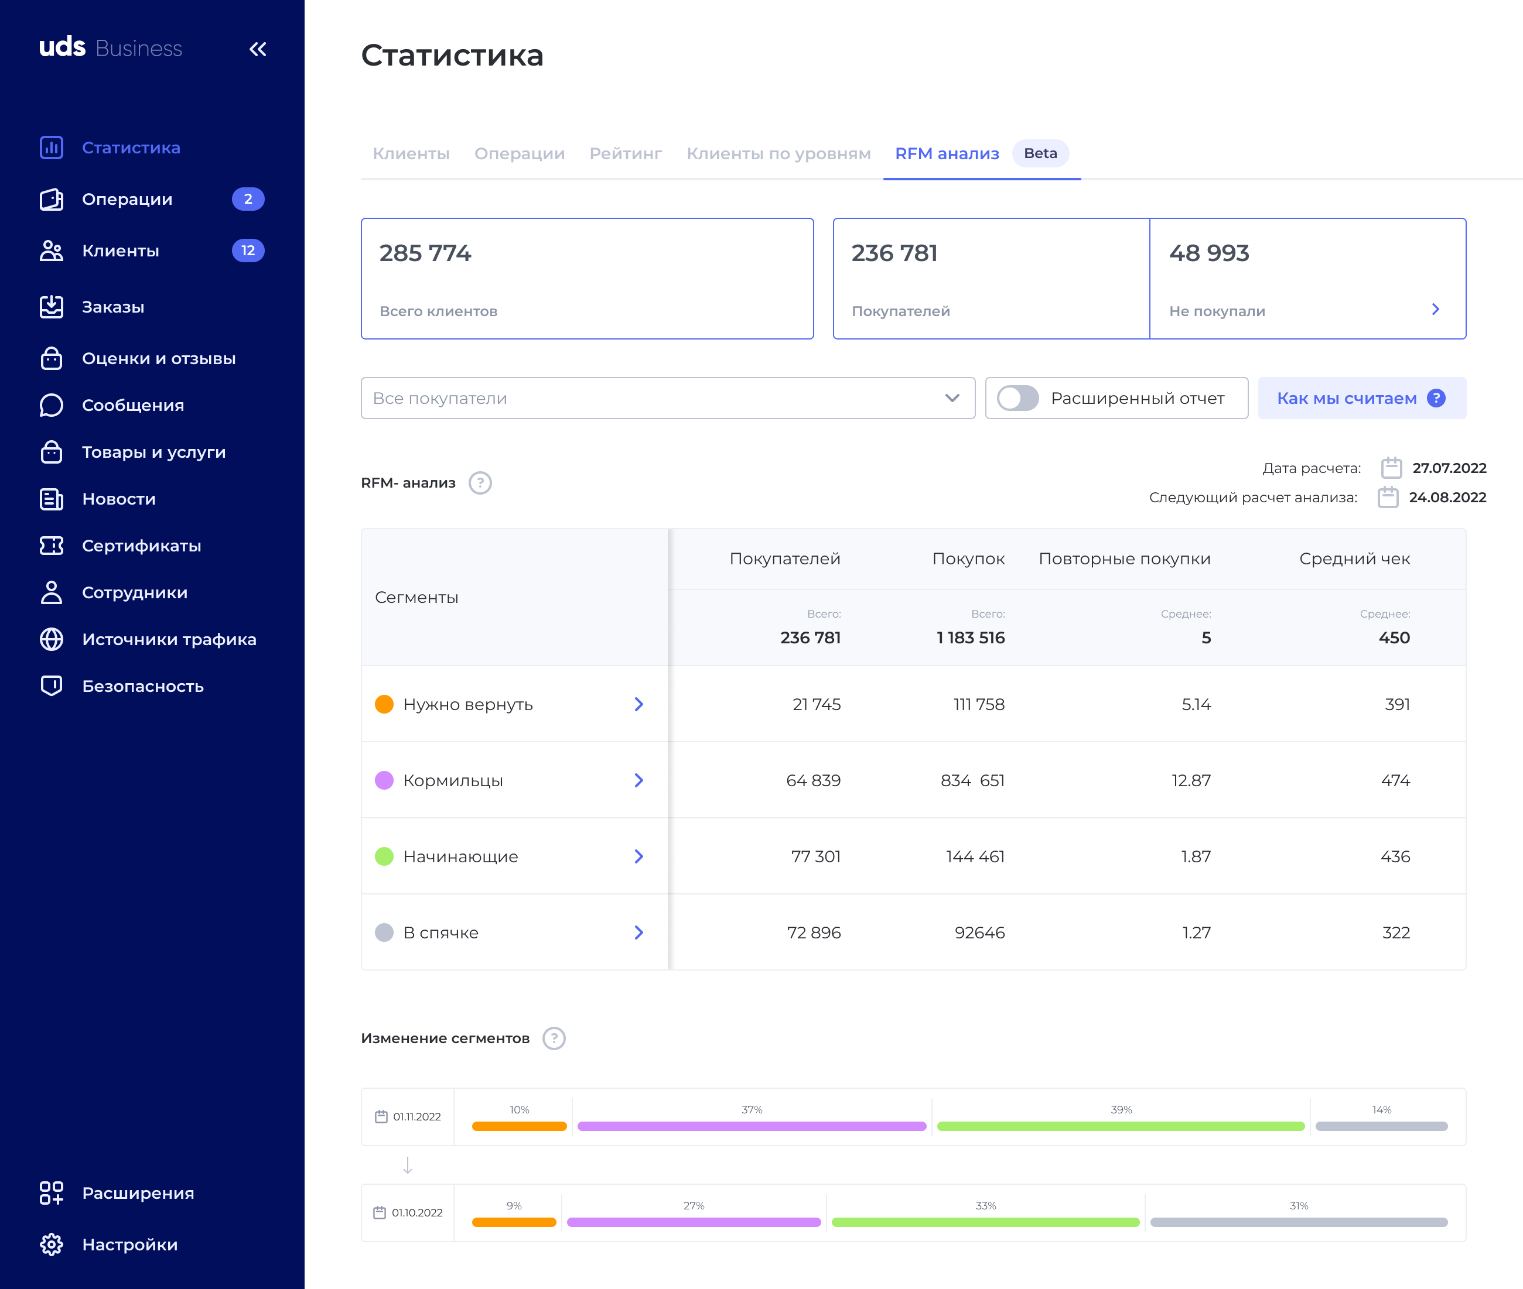Open Расширения grid-plus icon

(x=51, y=1193)
